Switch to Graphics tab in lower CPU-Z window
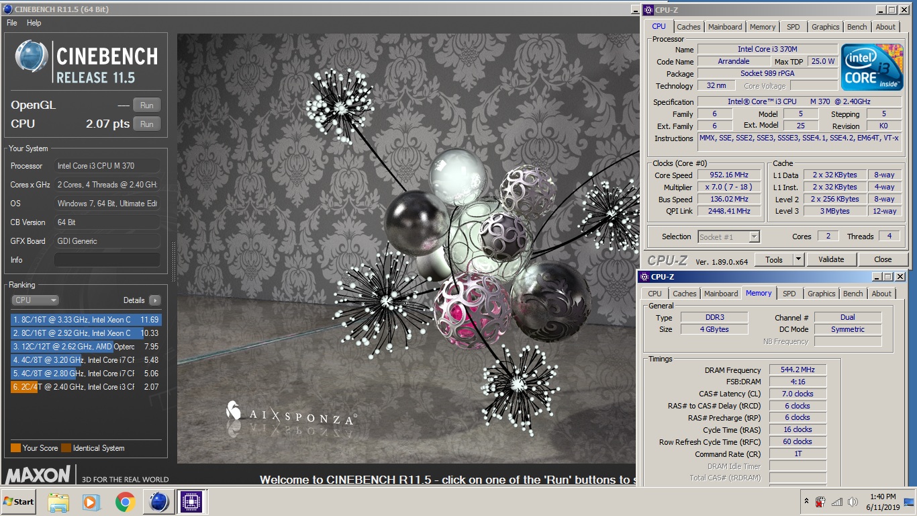This screenshot has width=917, height=516. [822, 294]
